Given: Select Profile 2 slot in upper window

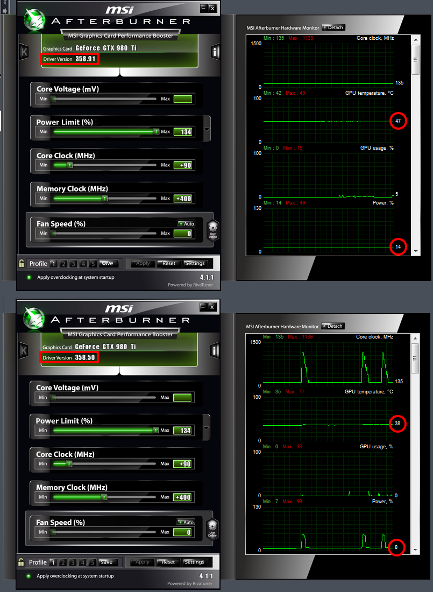Looking at the screenshot, I should pyautogui.click(x=63, y=264).
